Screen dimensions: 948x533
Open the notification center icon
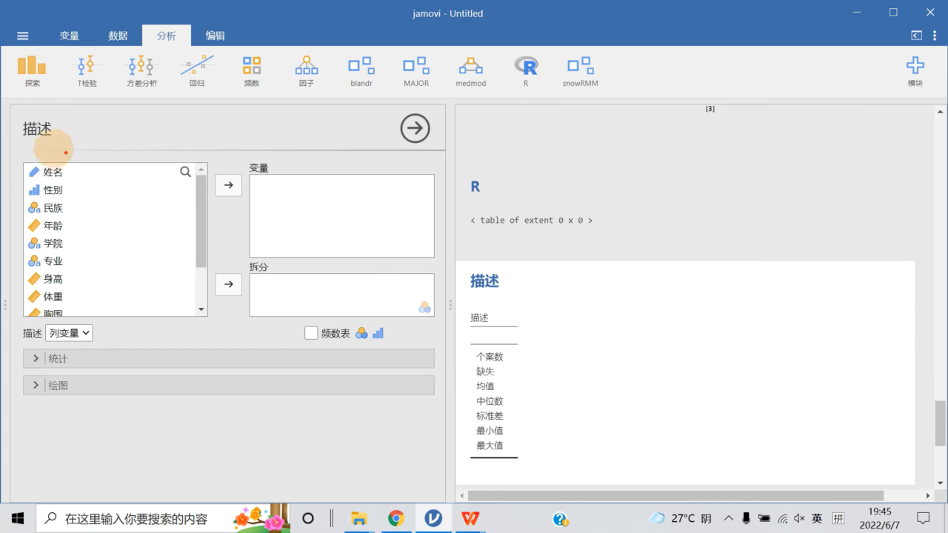point(923,518)
